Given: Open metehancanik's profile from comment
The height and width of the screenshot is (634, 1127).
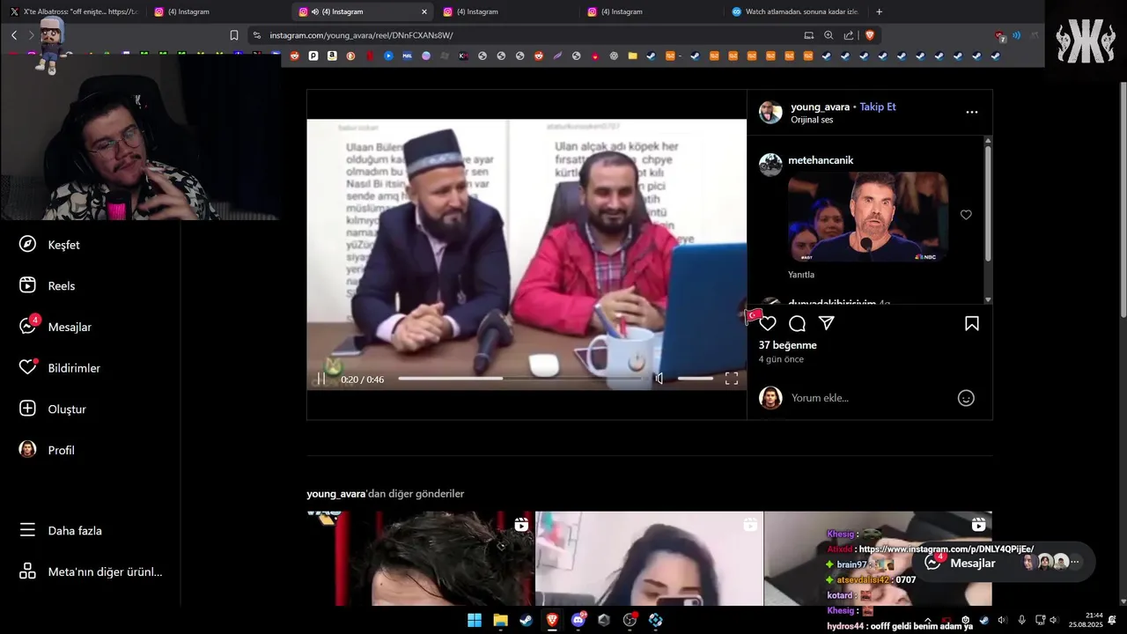Looking at the screenshot, I should tap(820, 160).
